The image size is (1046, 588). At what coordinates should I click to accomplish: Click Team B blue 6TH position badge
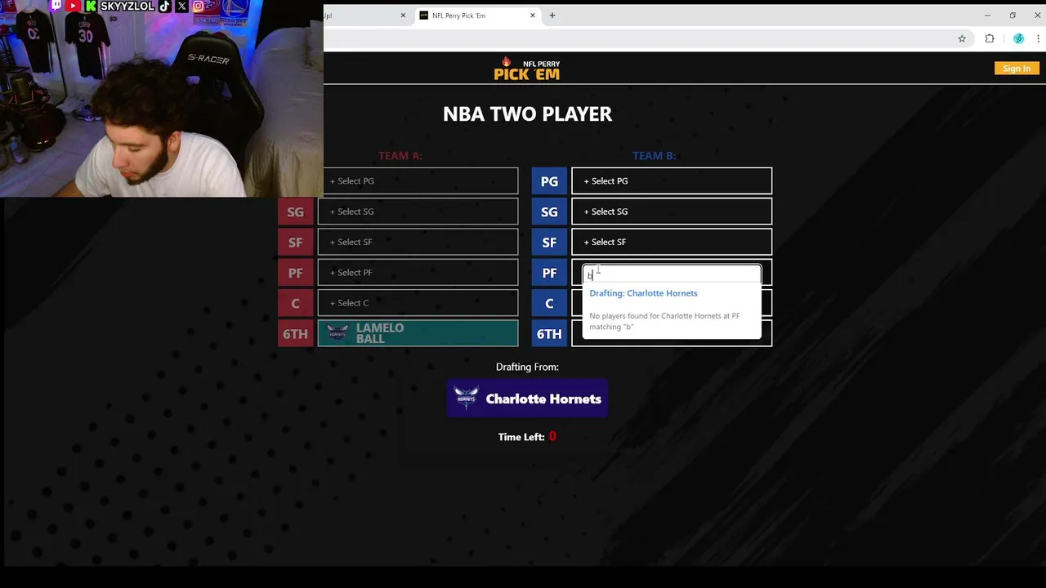(x=549, y=333)
